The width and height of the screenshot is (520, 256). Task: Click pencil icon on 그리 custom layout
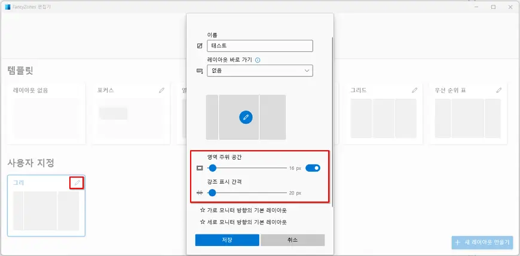tap(77, 182)
